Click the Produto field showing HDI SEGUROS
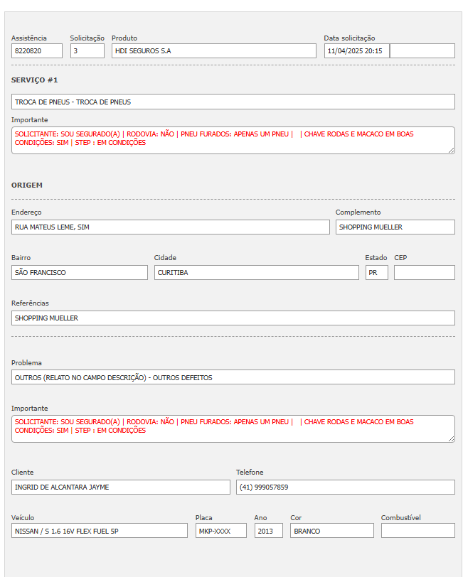The height and width of the screenshot is (577, 463). pos(213,51)
